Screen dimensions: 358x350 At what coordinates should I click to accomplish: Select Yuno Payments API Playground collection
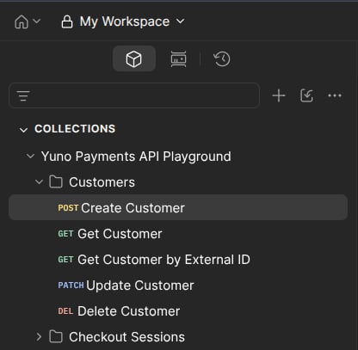(136, 157)
